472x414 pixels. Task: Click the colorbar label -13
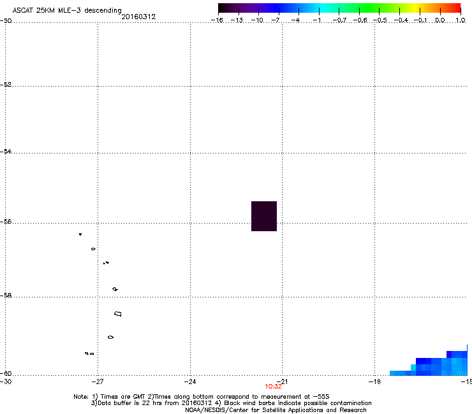[x=237, y=20]
